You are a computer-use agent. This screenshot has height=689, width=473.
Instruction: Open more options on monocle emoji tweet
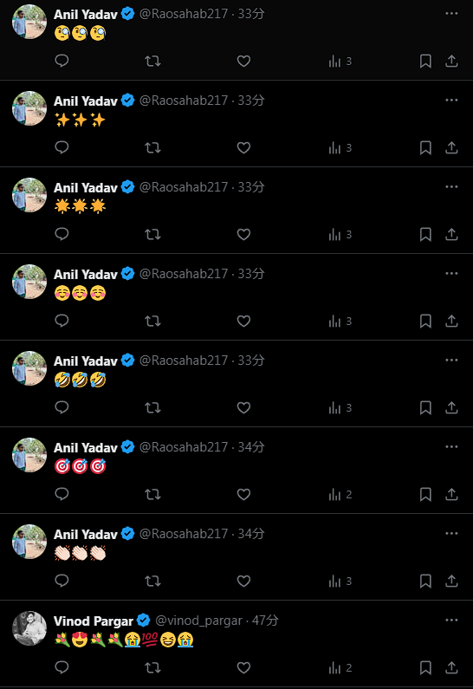click(x=451, y=13)
